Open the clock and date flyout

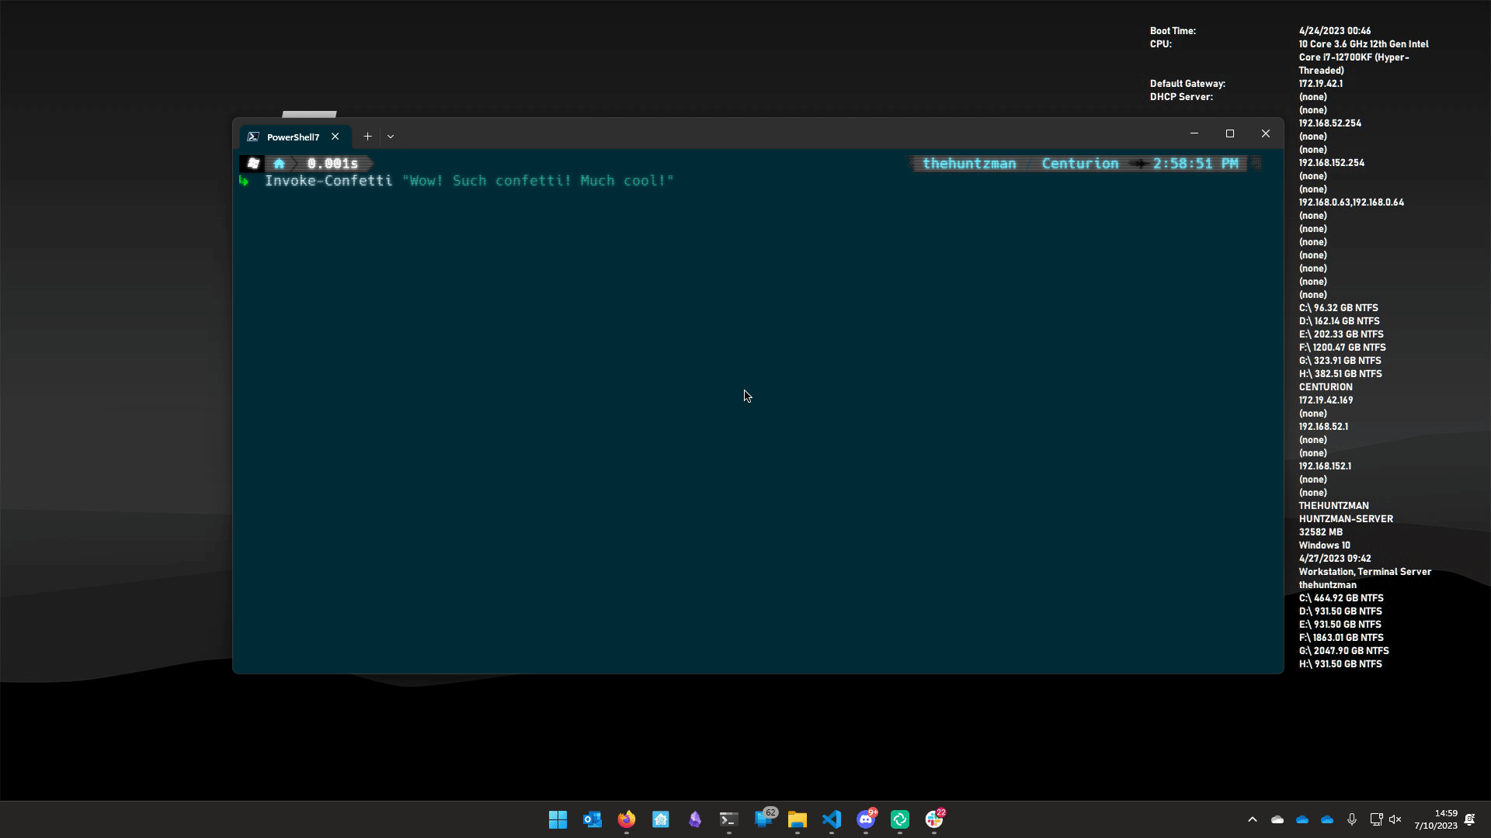pyautogui.click(x=1436, y=819)
